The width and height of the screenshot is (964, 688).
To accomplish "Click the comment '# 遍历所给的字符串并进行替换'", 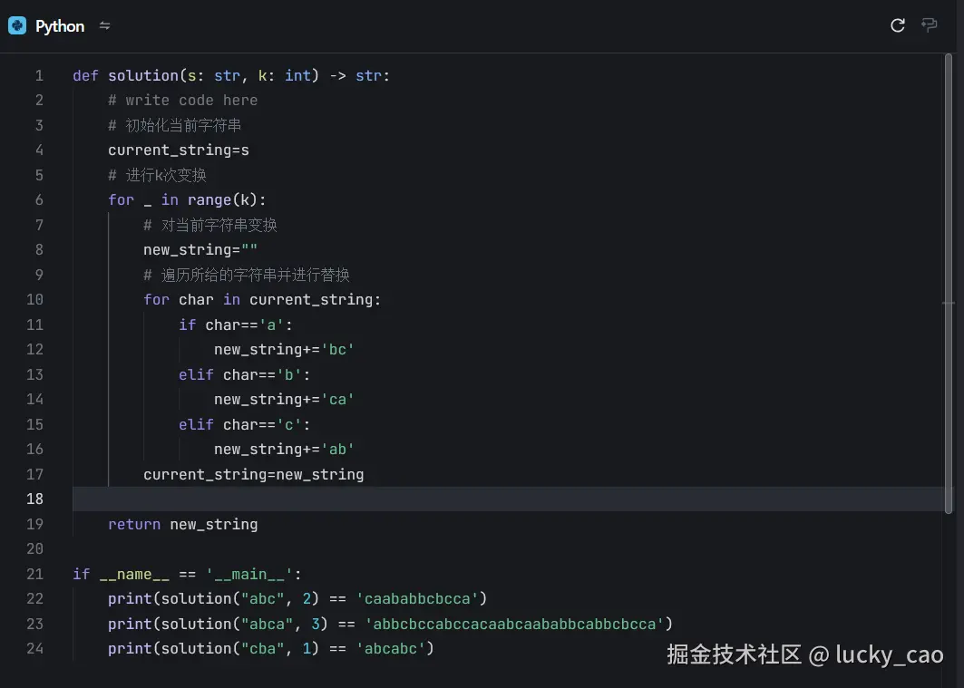I will coord(247,275).
